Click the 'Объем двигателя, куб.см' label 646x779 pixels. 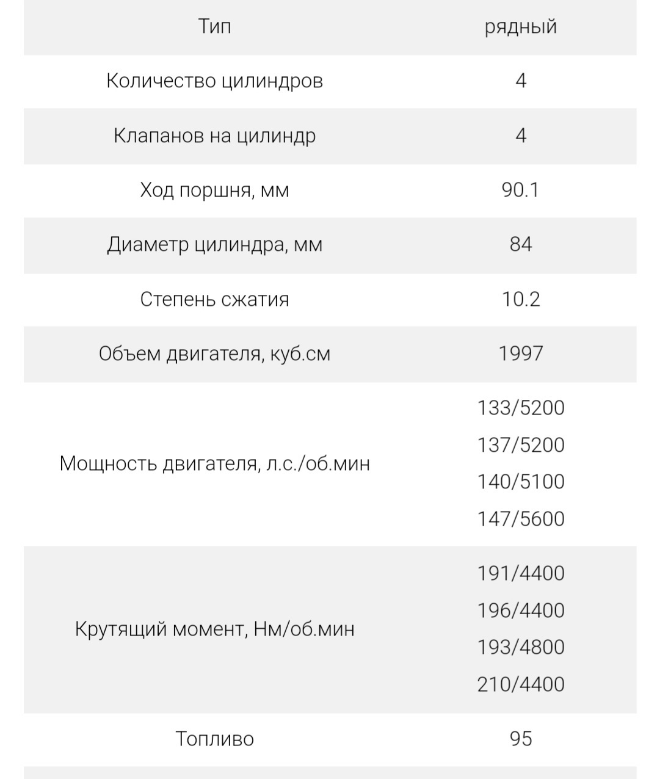[x=214, y=354]
